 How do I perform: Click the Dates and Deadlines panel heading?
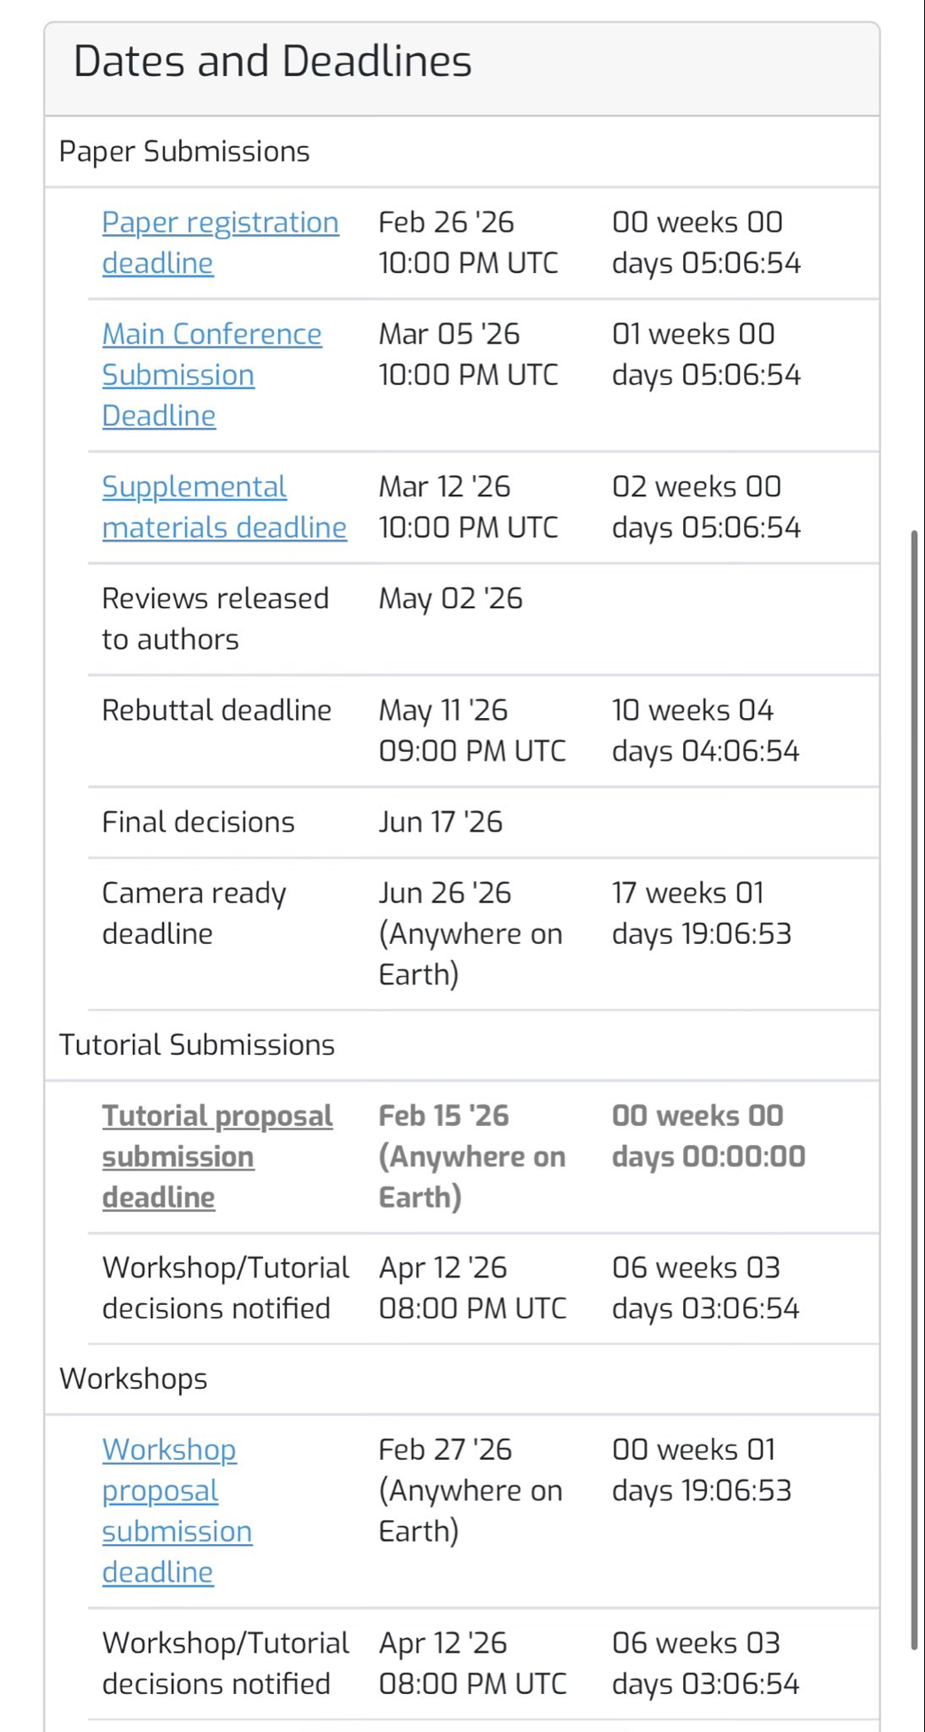272,61
